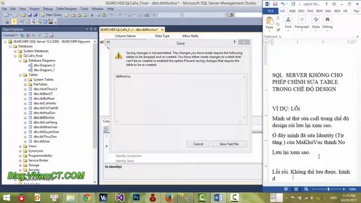The height and width of the screenshot is (203, 361).
Task: Open the Paragraph group in Word ribbon
Action: point(302,24)
